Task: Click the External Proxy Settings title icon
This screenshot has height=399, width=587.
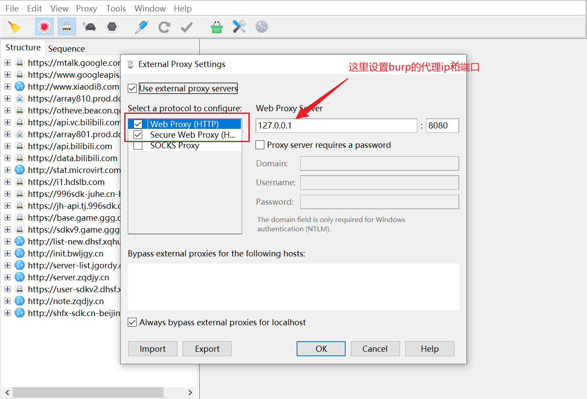Action: [x=130, y=64]
